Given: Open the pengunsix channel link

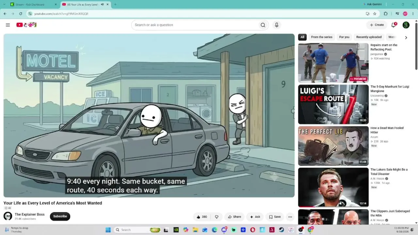Looking at the screenshot, I should click(x=377, y=54).
